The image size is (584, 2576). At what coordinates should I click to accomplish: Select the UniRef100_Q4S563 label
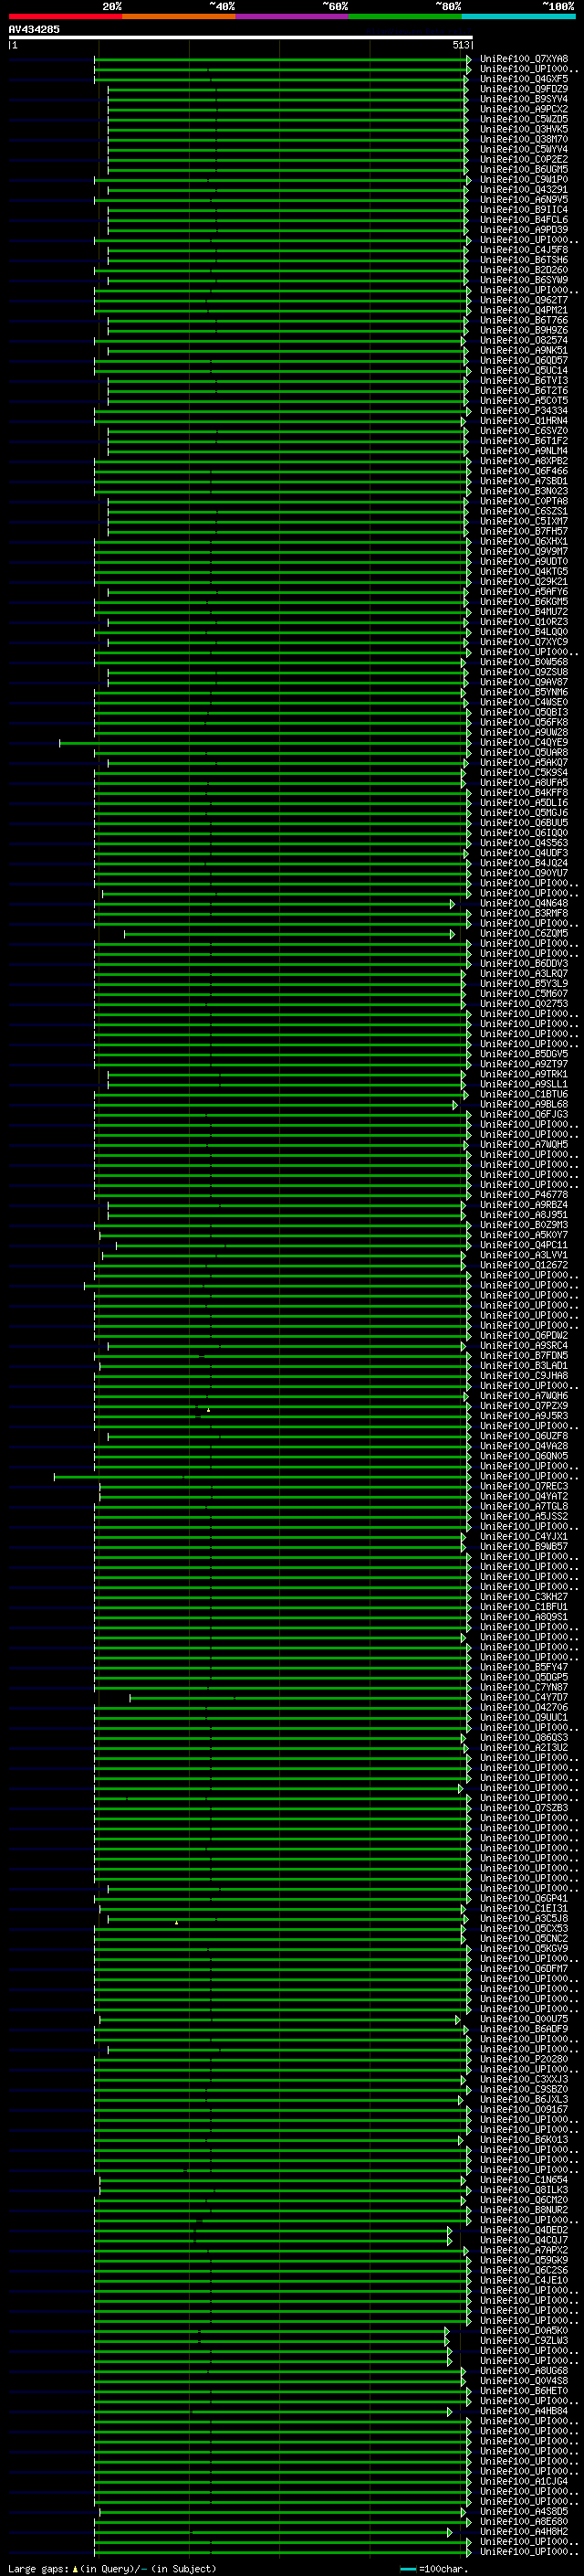(524, 843)
